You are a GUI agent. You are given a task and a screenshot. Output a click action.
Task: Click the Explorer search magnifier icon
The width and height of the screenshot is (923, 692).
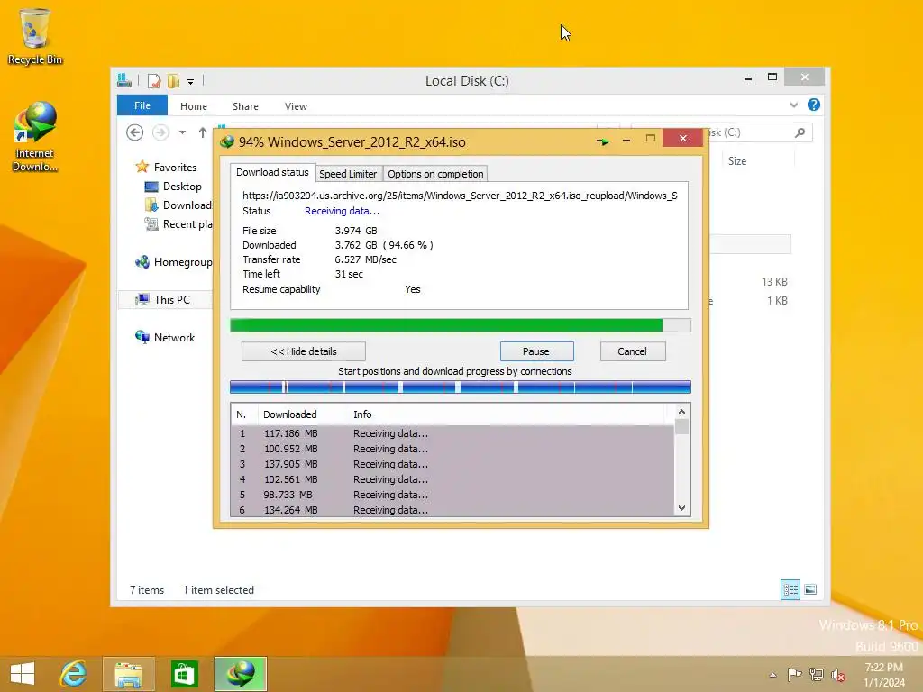click(800, 132)
